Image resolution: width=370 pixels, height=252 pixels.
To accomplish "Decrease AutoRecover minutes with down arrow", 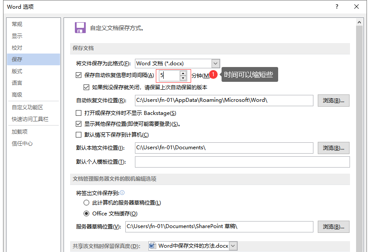I will 183,78.
